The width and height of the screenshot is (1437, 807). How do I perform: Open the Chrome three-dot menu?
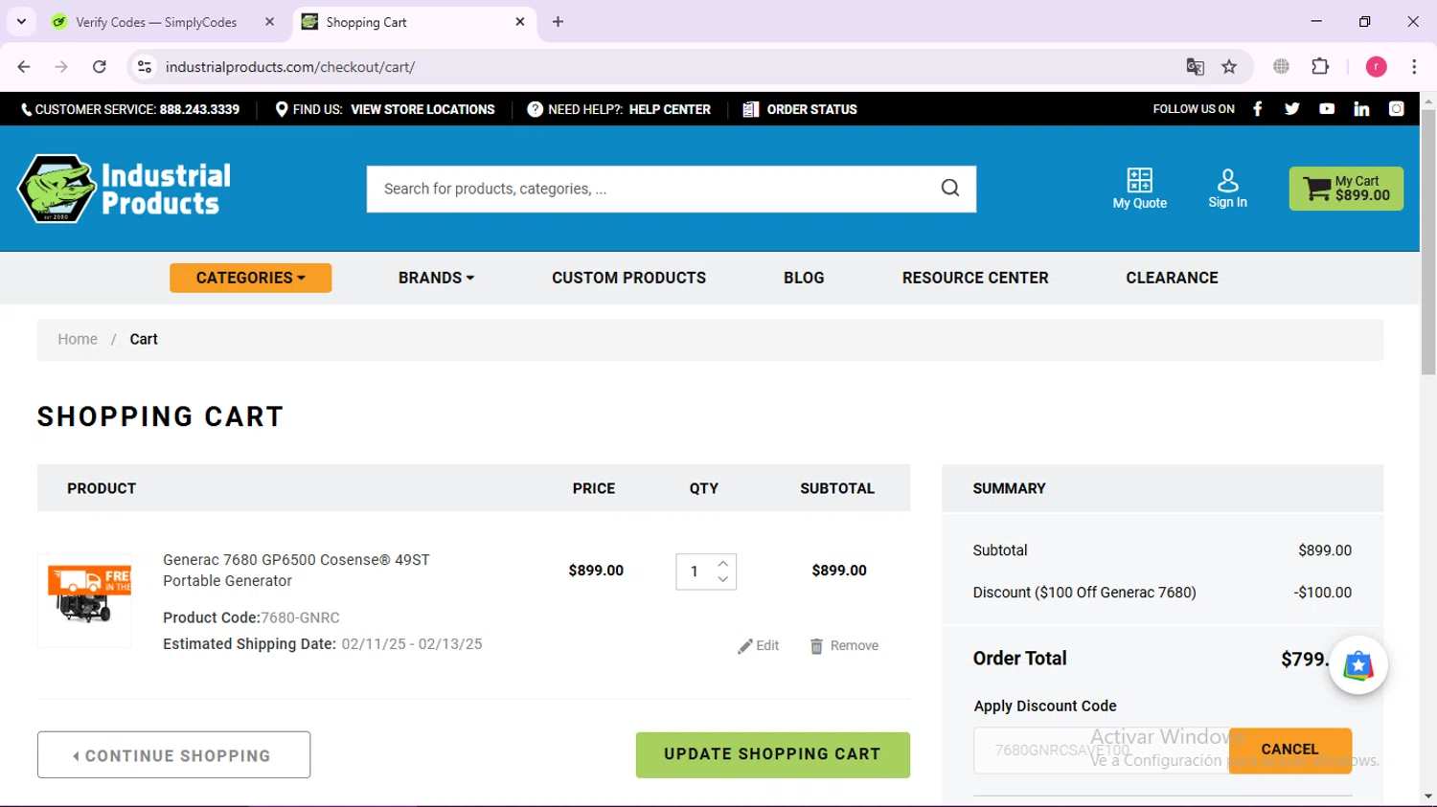pyautogui.click(x=1414, y=67)
